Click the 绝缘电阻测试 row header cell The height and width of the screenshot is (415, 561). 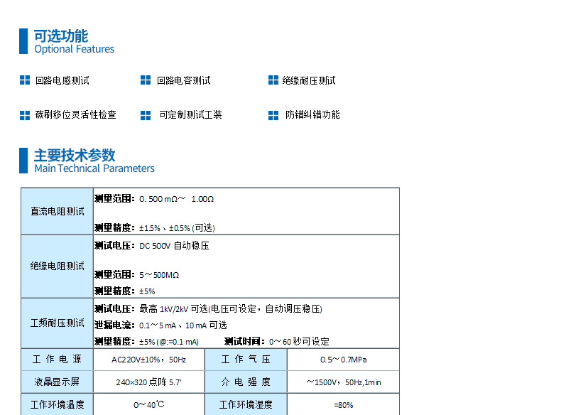coord(58,266)
